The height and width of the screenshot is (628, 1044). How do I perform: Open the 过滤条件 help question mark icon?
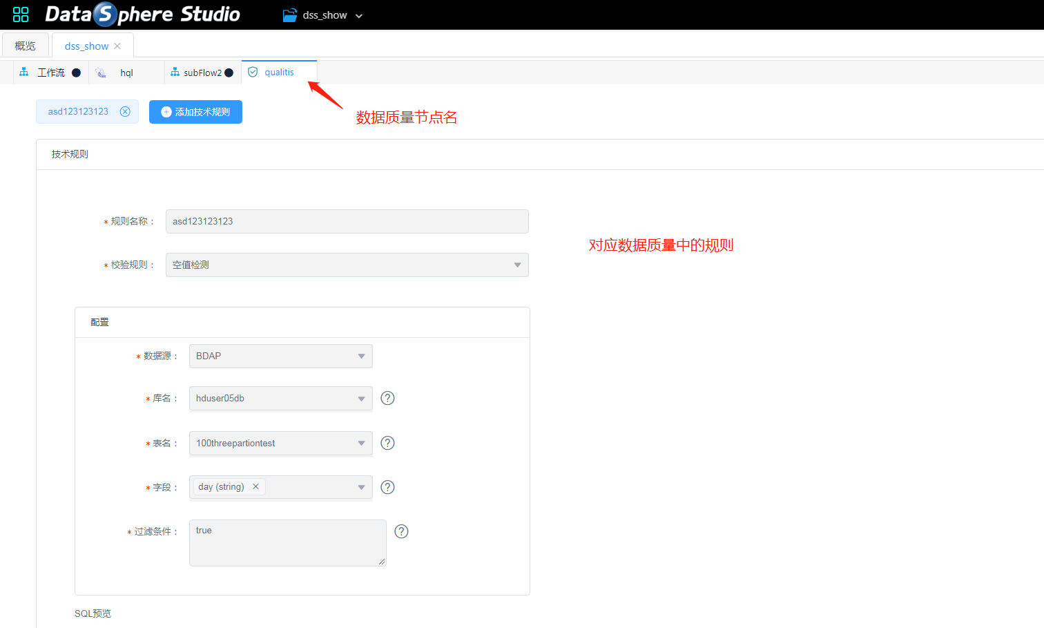click(401, 531)
